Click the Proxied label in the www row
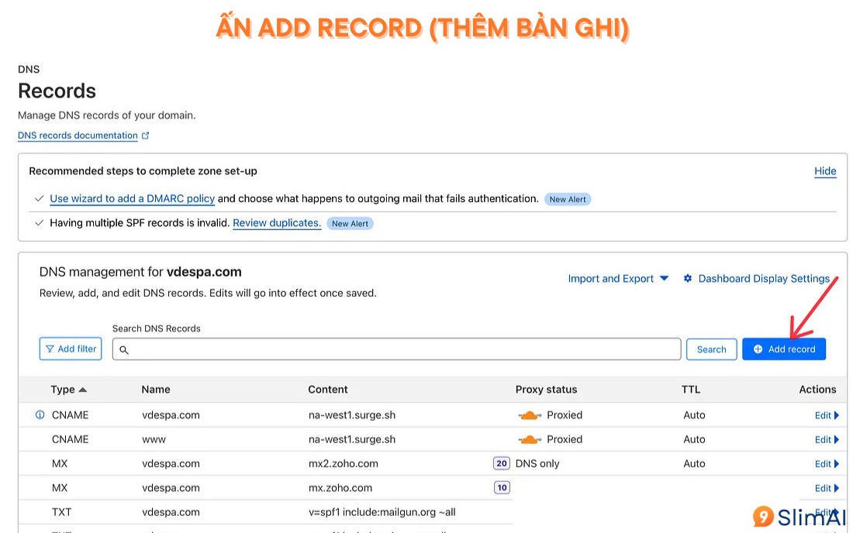The height and width of the screenshot is (533, 853). pos(565,439)
